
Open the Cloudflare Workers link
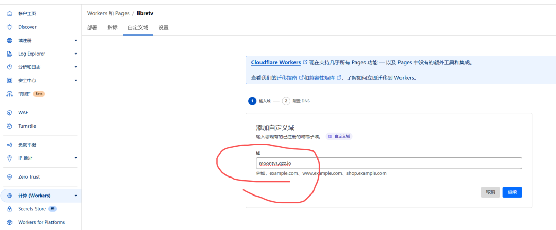[x=276, y=62]
